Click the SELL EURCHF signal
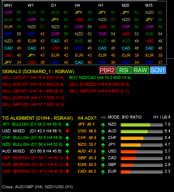 [33, 98]
